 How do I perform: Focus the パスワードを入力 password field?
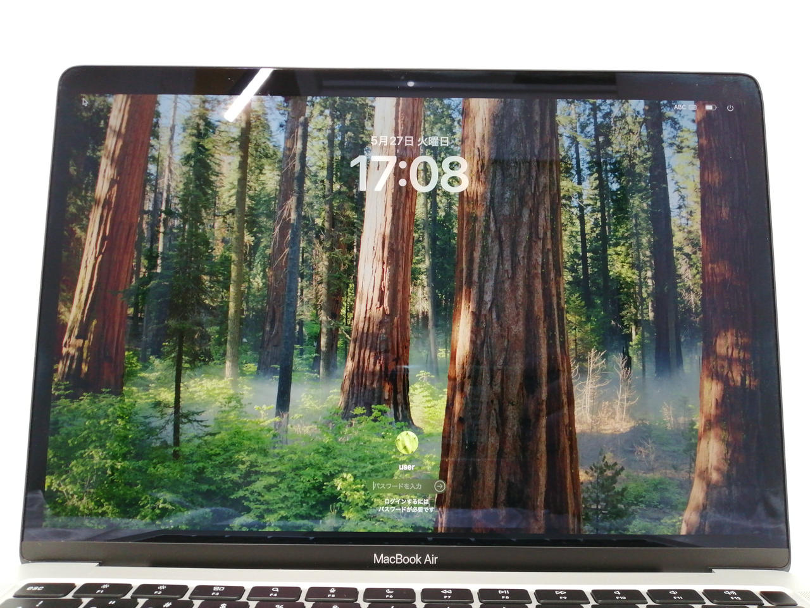click(x=401, y=486)
